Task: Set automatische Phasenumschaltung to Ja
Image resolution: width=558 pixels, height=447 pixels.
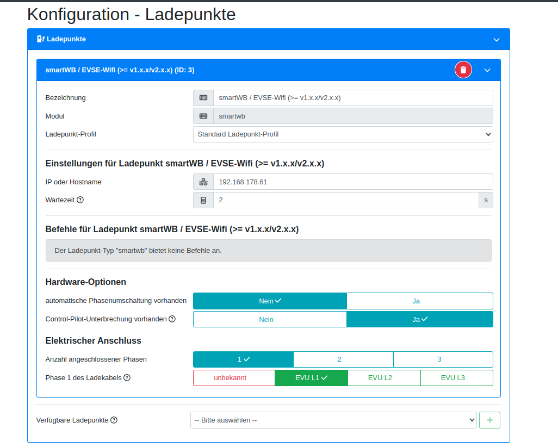Action: 420,301
